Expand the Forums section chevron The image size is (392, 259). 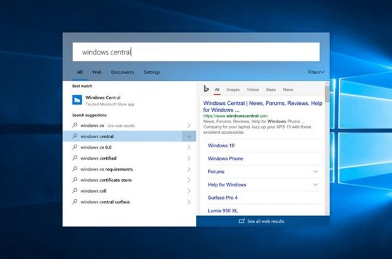315,172
